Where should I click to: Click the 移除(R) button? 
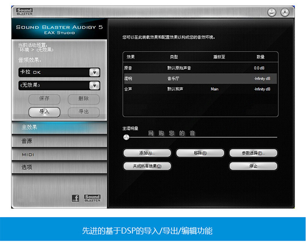point(200,153)
